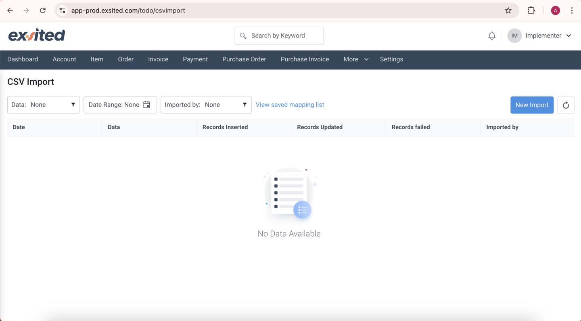Navigate to Payment
Screen dimensions: 581x321
click(195, 59)
